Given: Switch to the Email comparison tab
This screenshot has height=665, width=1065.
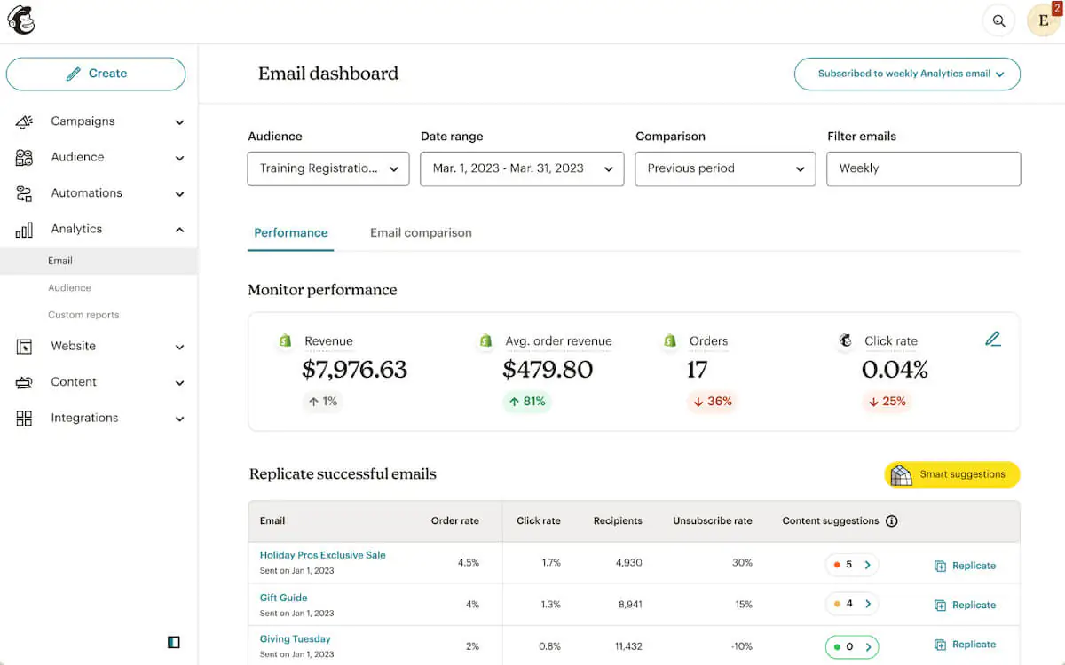Looking at the screenshot, I should 420,232.
